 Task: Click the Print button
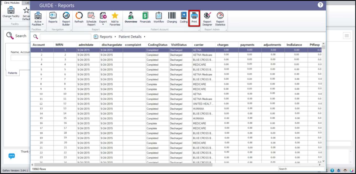(194, 18)
